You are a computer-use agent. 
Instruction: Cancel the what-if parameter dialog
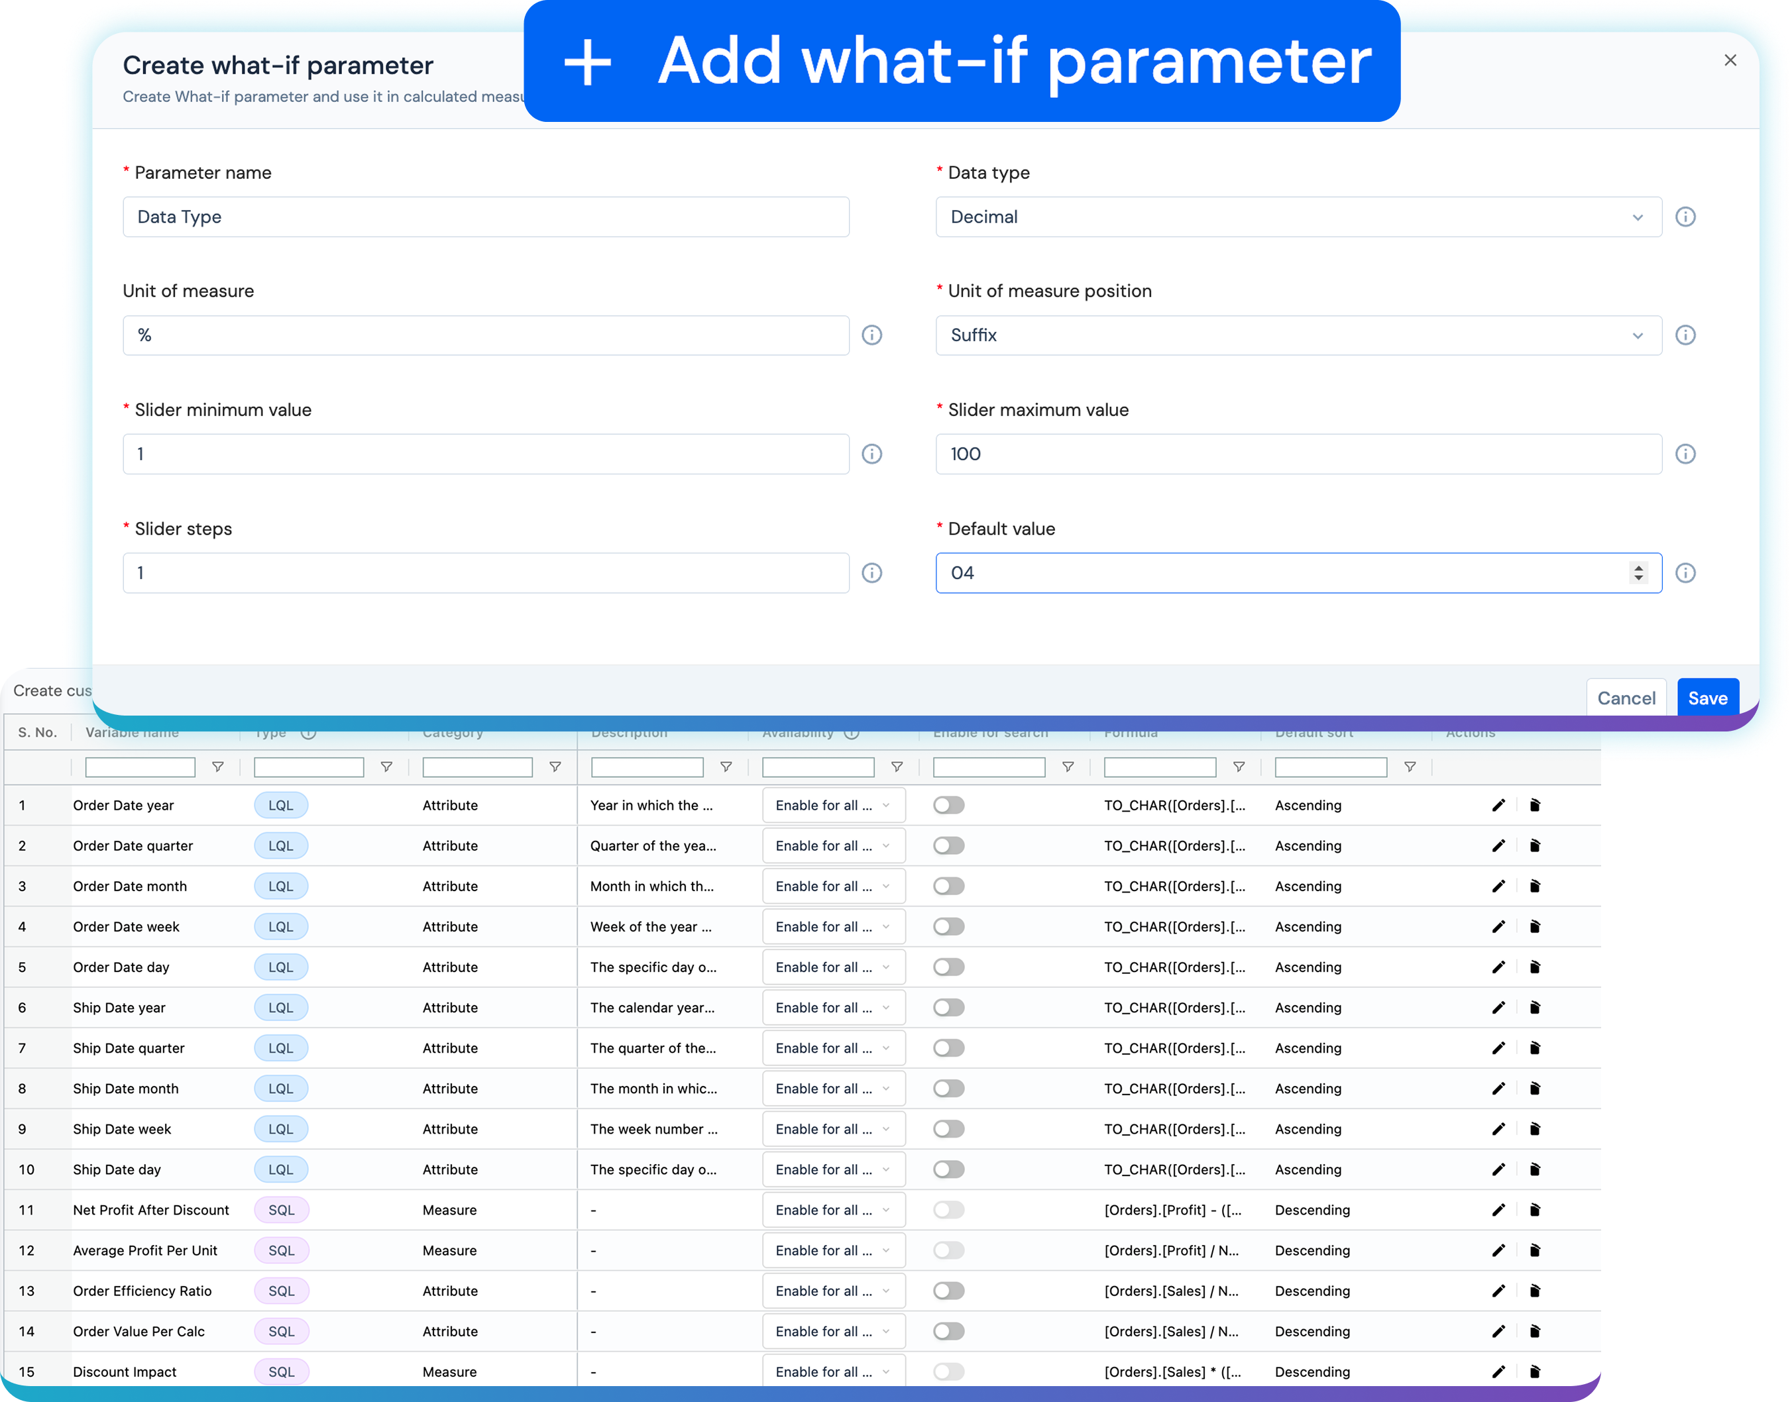(1626, 698)
